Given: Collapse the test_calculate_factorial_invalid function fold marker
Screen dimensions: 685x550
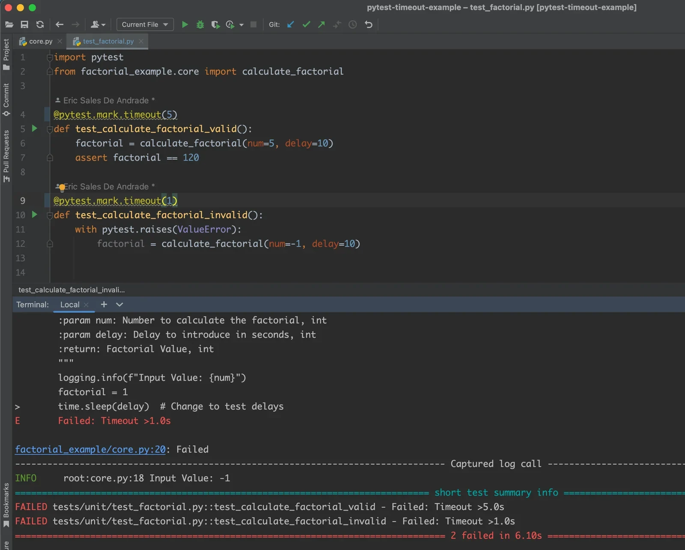Looking at the screenshot, I should coord(50,215).
